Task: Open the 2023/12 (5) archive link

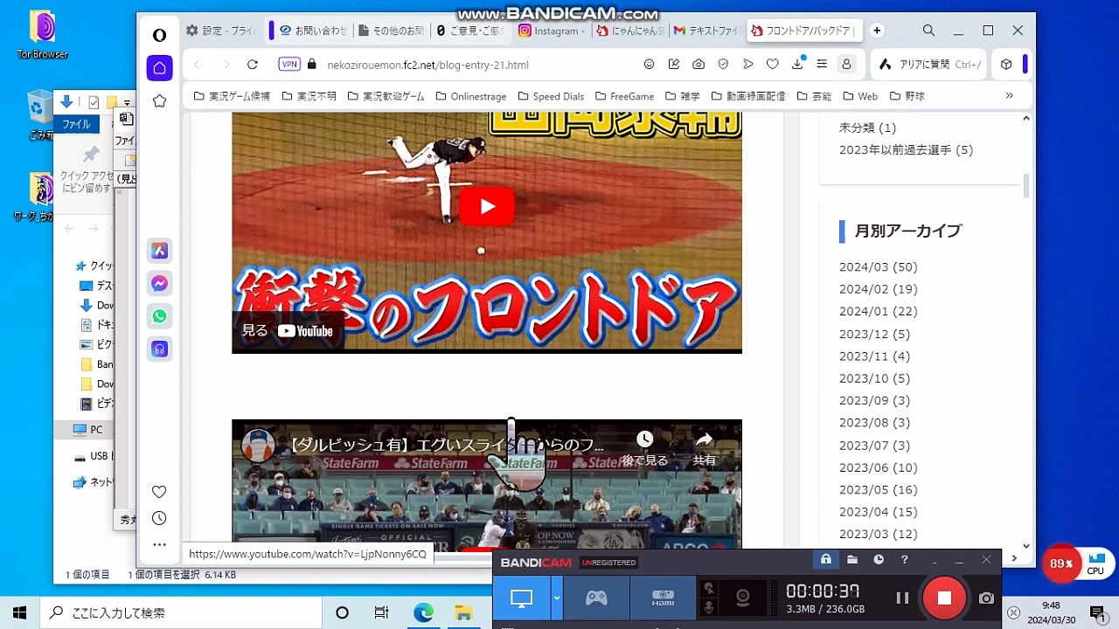Action: pyautogui.click(x=874, y=334)
